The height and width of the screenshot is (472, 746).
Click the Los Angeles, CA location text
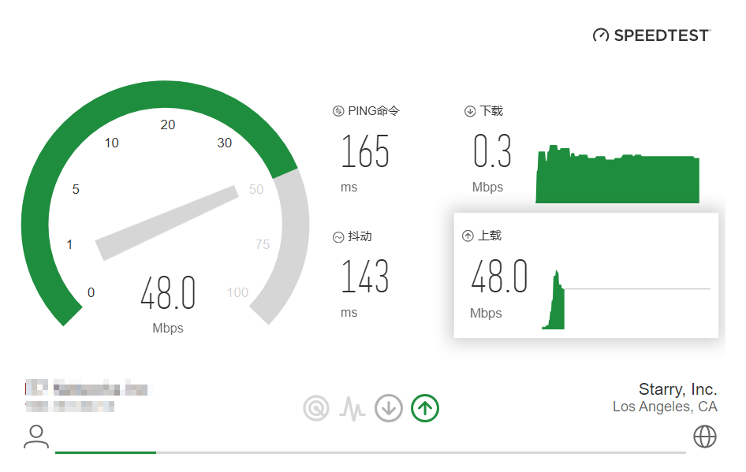(664, 407)
